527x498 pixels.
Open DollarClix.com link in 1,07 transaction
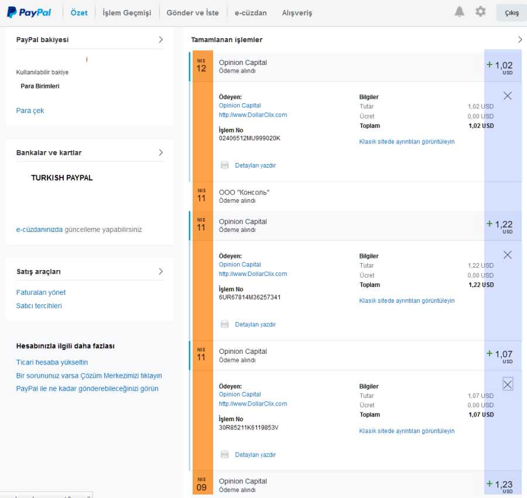point(253,404)
